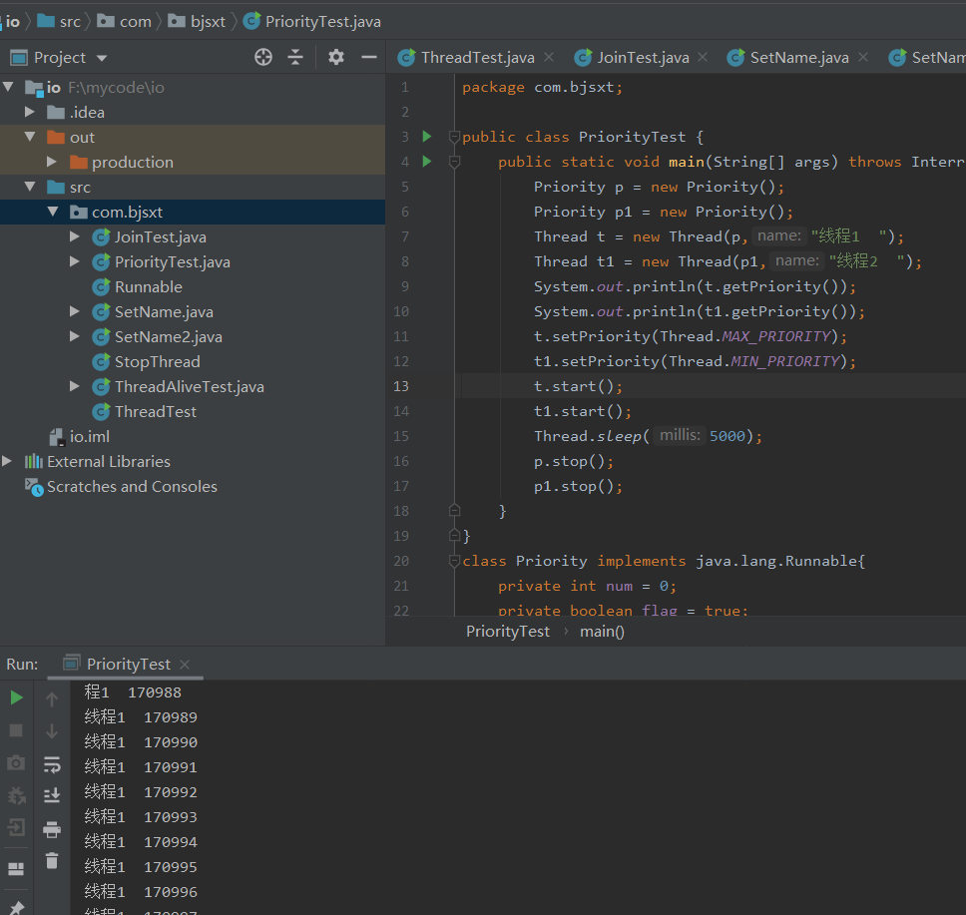Collapse the io project root node
Viewport: 966px width, 915px height.
pyautogui.click(x=9, y=87)
